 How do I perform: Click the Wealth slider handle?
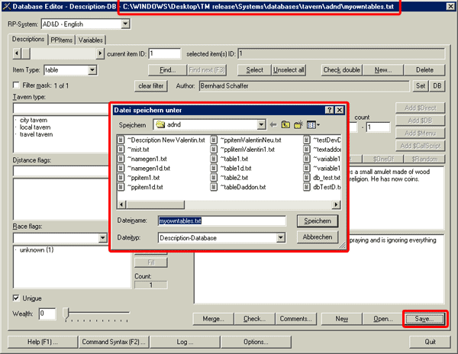66,313
